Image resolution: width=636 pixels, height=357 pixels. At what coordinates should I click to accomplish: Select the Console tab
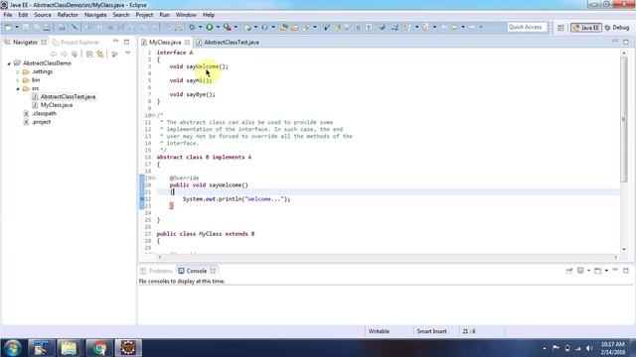click(x=197, y=271)
